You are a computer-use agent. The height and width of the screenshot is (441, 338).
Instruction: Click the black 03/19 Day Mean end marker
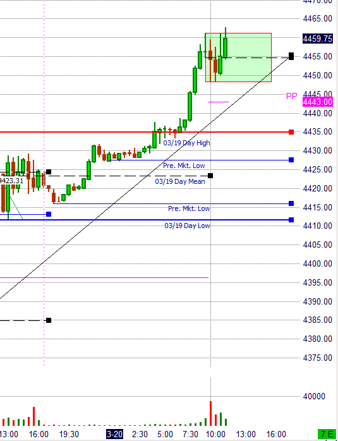click(x=210, y=176)
